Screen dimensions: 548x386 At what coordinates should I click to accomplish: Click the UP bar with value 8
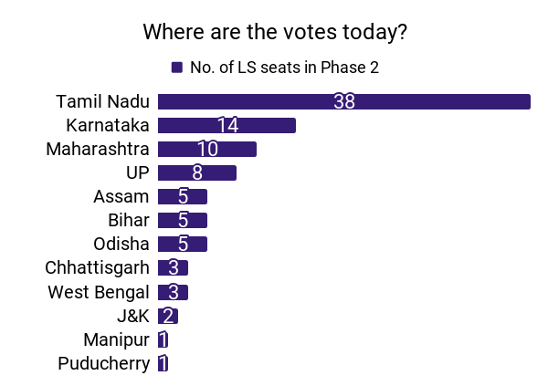pos(197,172)
